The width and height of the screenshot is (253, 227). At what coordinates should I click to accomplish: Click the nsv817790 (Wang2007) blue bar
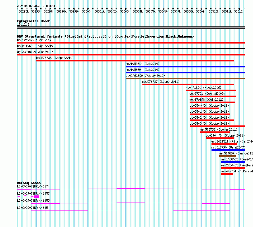228,150
